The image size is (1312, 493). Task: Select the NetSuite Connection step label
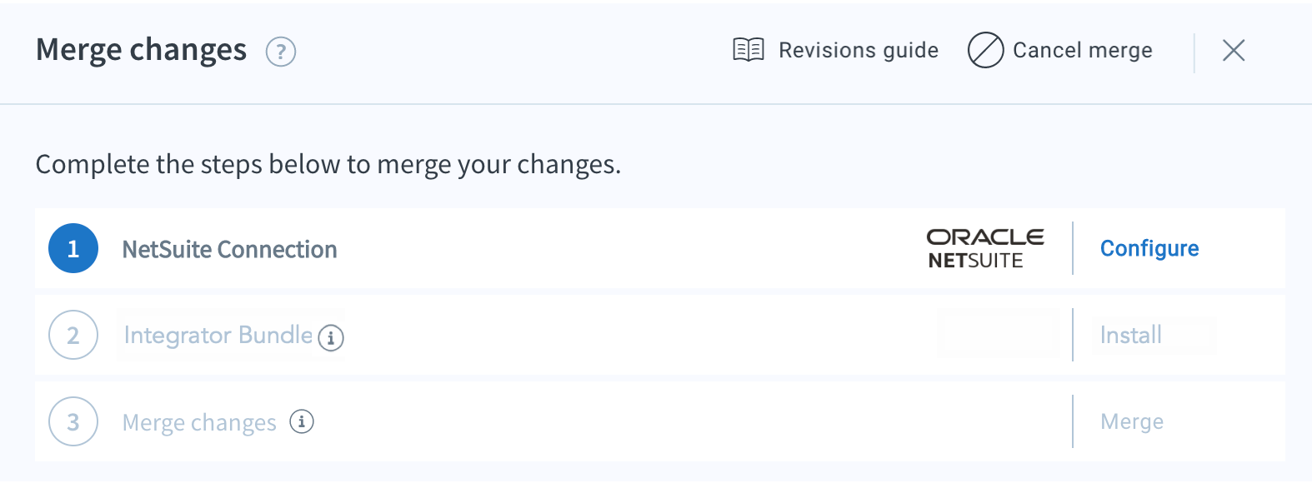coord(230,249)
